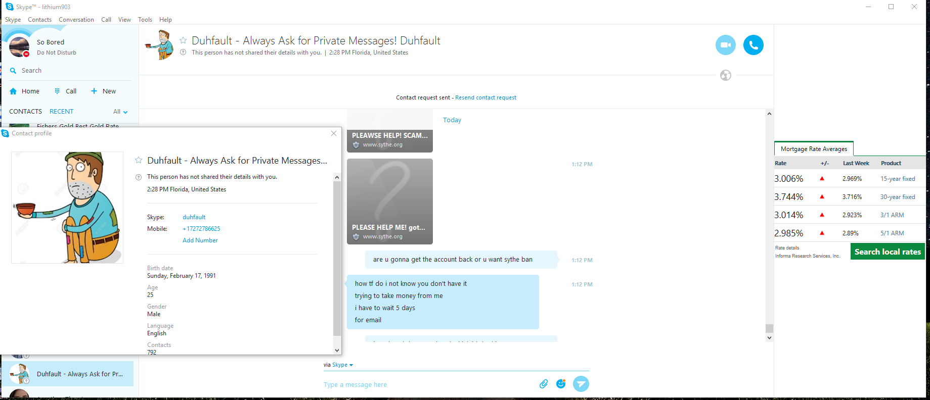Image resolution: width=930 pixels, height=400 pixels.
Task: Click the Today date label in chat
Action: (x=452, y=120)
